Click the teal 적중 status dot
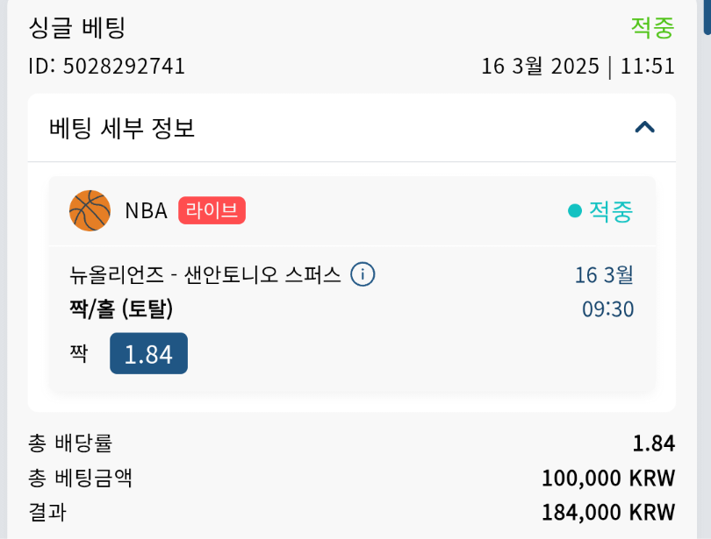 (575, 210)
